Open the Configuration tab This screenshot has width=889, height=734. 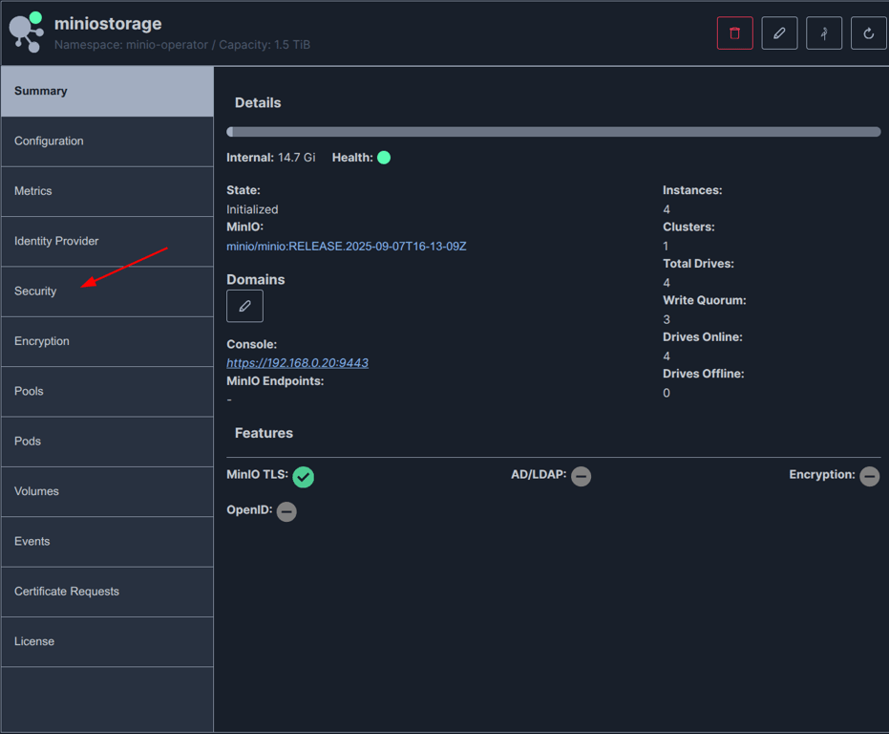click(107, 141)
